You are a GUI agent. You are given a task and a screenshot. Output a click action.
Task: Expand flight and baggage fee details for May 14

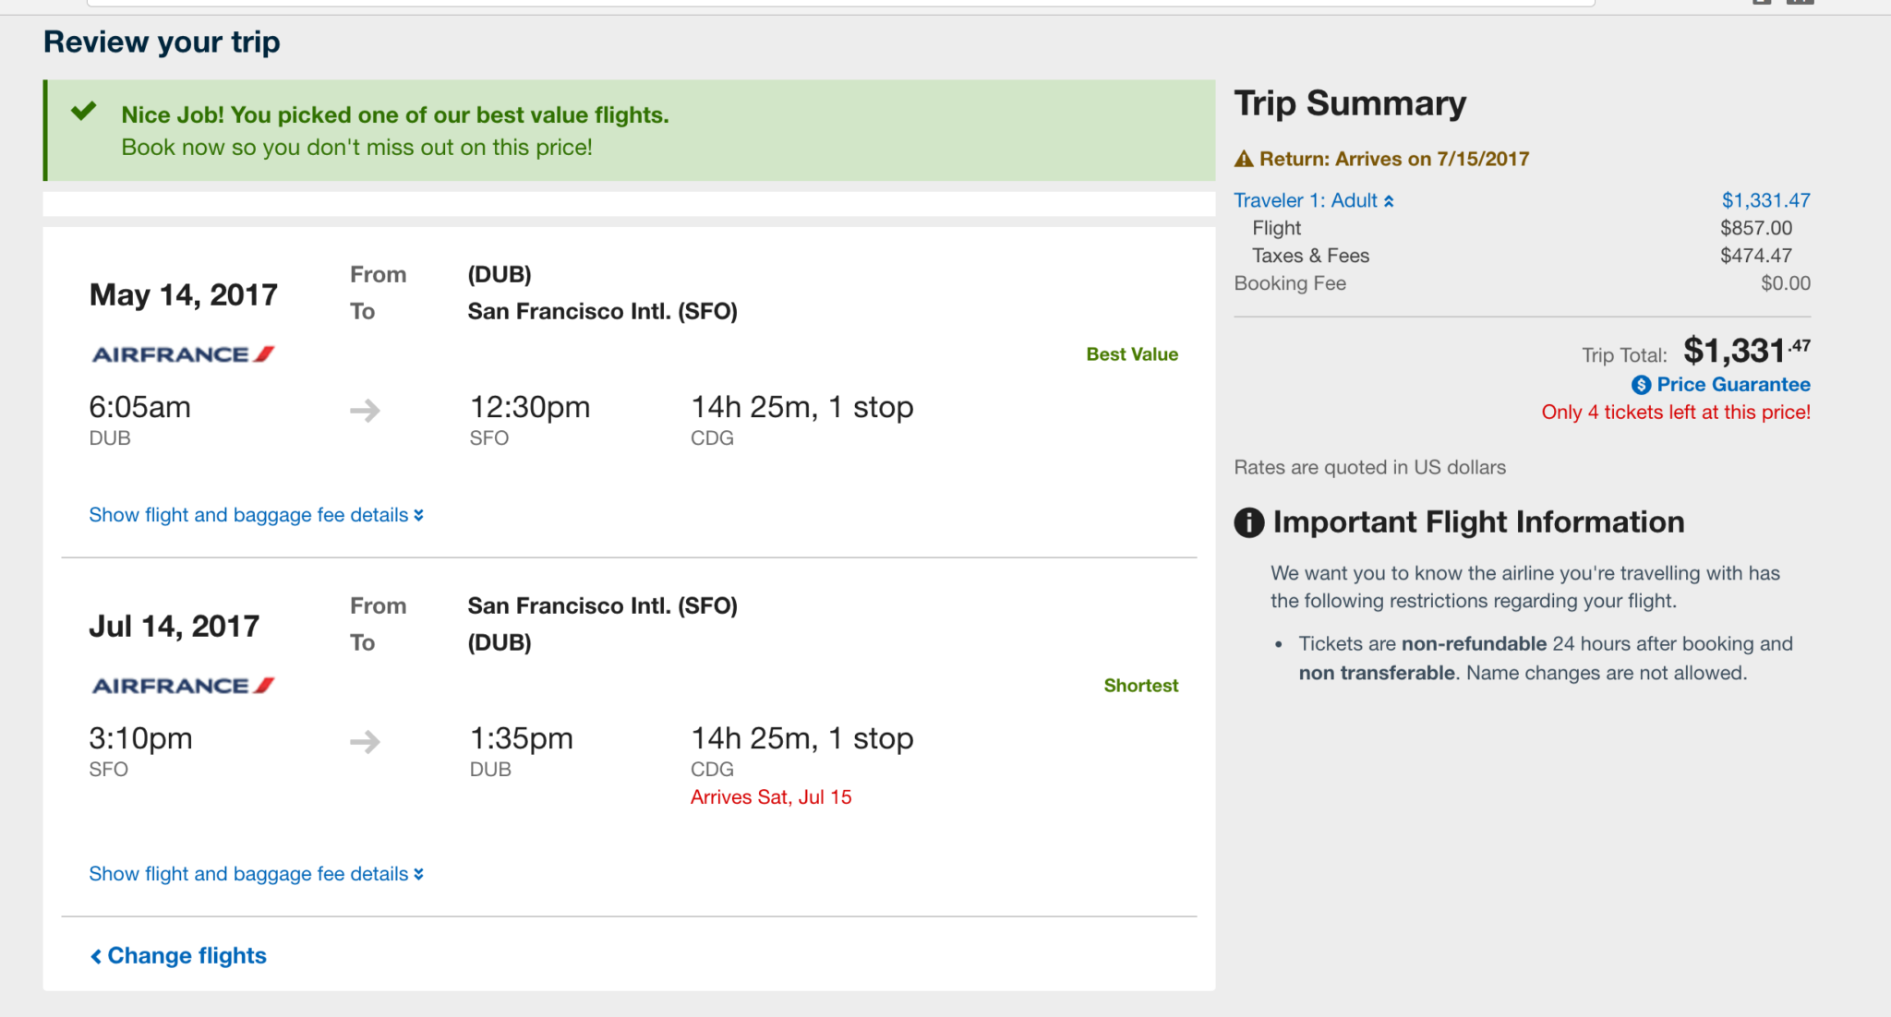click(x=256, y=515)
